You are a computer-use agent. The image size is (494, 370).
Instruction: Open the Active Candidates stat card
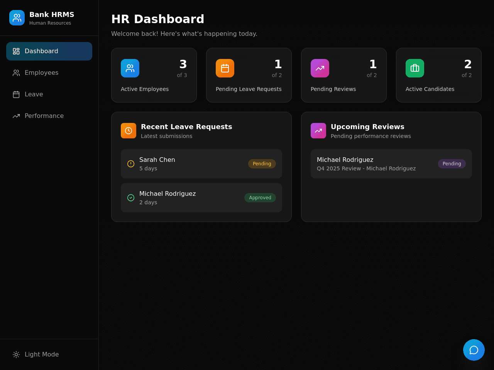[439, 75]
